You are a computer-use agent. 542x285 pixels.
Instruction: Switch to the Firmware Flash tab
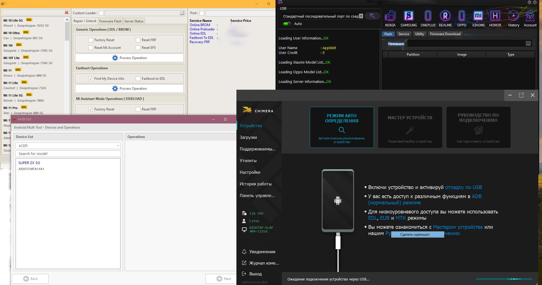[x=110, y=21]
